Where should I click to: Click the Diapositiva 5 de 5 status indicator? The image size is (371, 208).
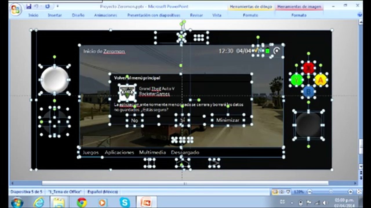pos(27,192)
